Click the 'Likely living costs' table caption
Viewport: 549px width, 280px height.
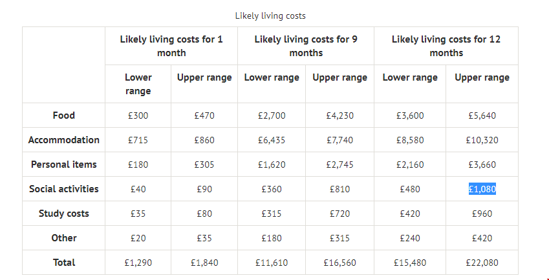[x=270, y=15]
